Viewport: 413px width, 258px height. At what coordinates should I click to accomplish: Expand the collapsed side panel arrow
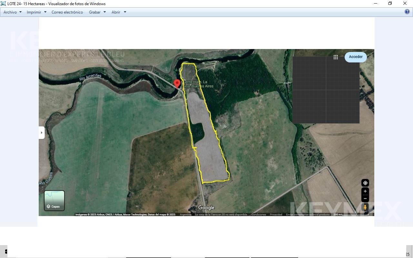[42, 133]
